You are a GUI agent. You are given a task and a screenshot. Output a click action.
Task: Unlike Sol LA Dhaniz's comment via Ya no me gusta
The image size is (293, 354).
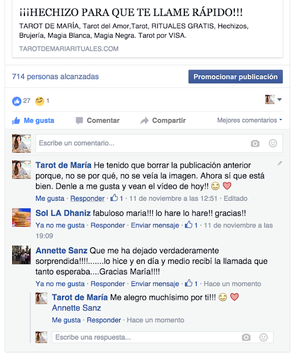click(60, 225)
